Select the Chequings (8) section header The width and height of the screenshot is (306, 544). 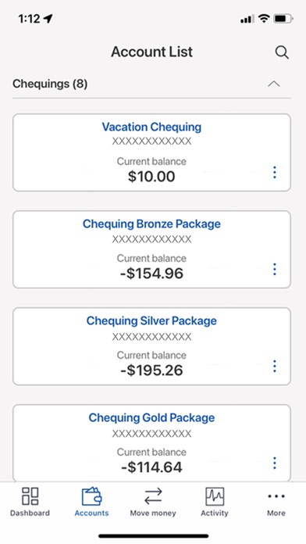pyautogui.click(x=151, y=84)
